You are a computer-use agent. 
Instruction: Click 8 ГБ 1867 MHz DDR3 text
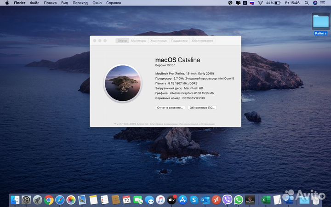(x=183, y=83)
